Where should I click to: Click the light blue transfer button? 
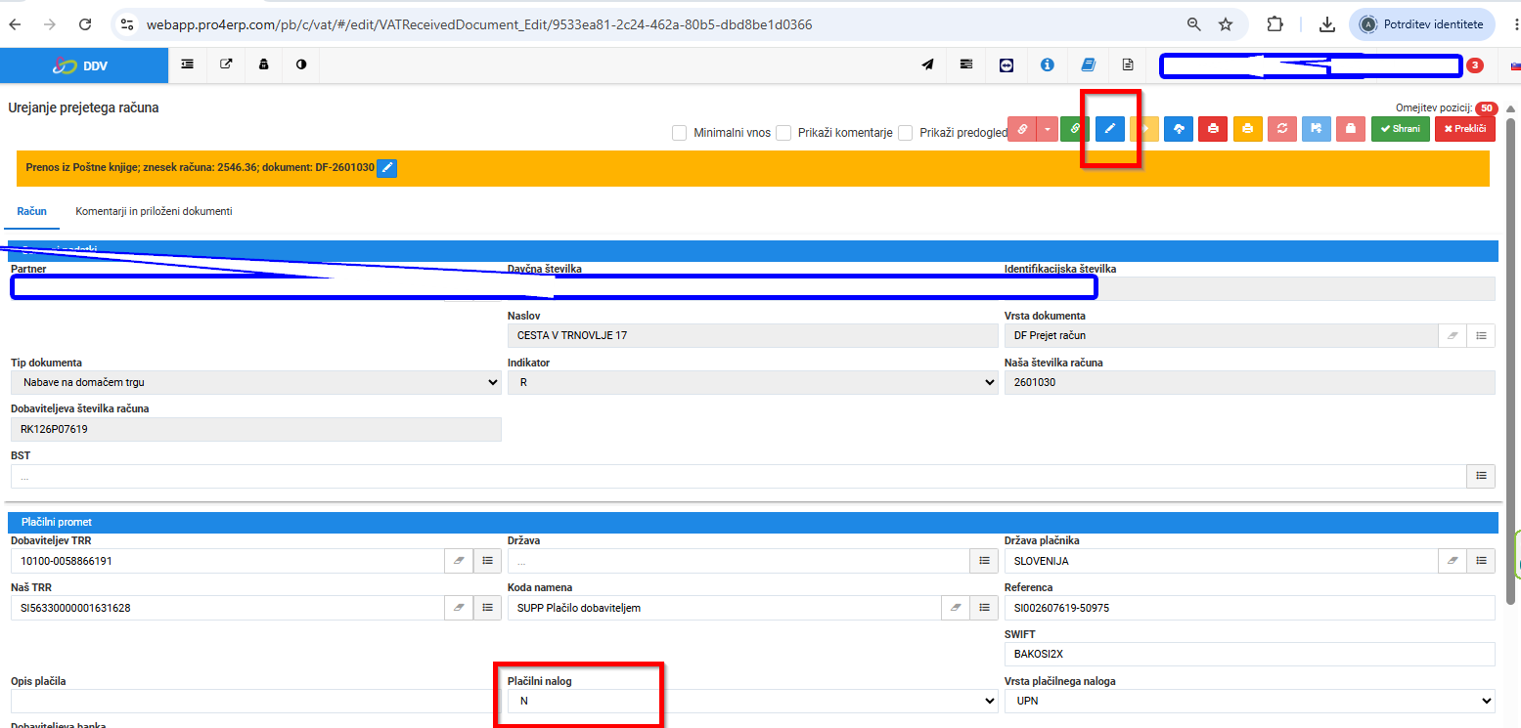(1317, 128)
